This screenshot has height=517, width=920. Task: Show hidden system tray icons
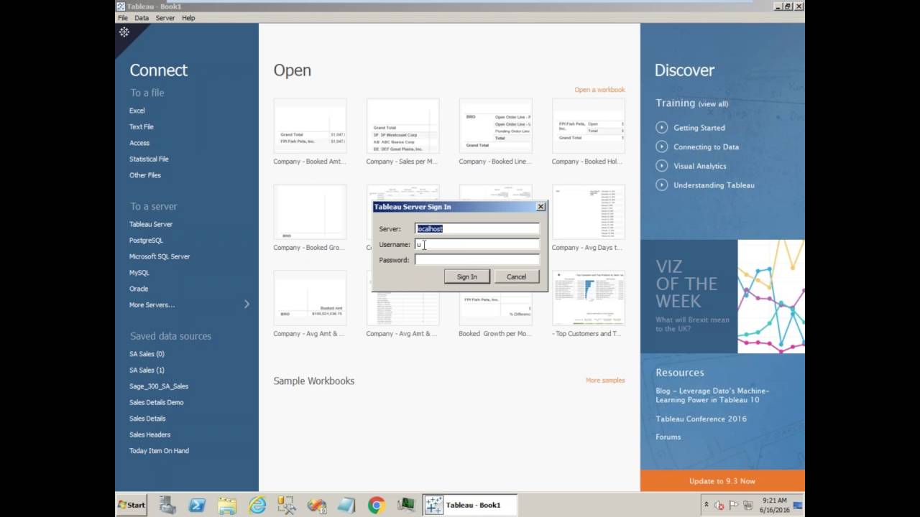(707, 506)
